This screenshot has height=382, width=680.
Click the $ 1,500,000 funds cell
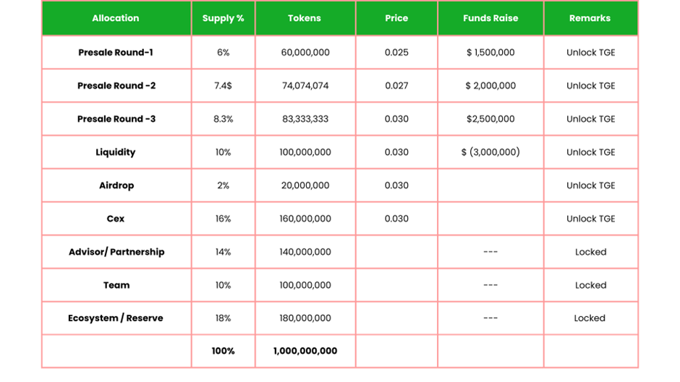coord(490,53)
